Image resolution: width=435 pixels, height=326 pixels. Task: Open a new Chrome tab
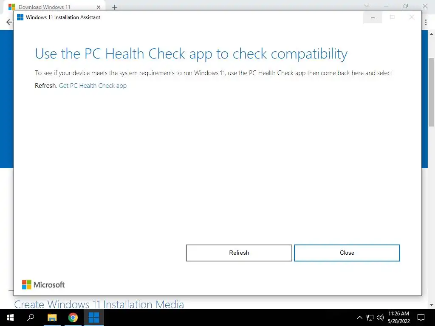[x=115, y=7]
